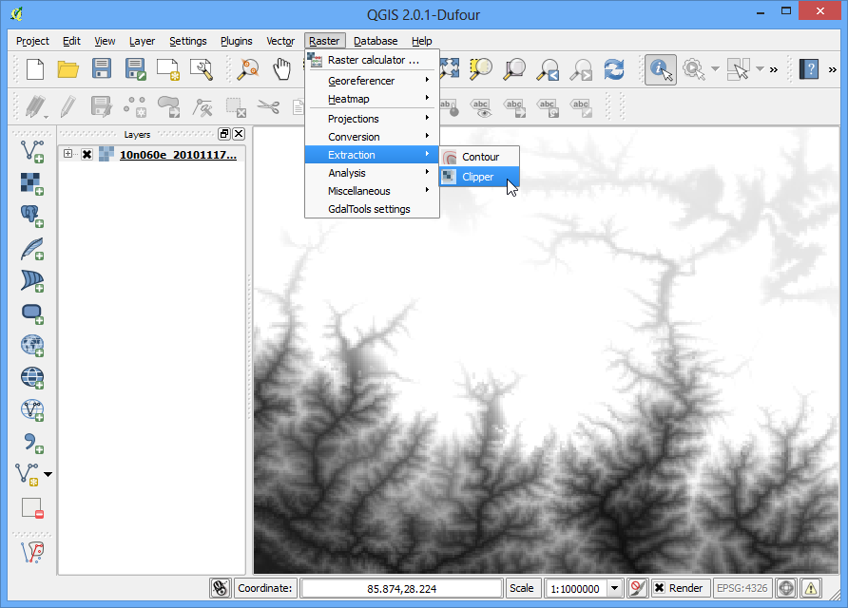Click the Refresh map icon
Viewport: 848px width, 608px height.
click(614, 69)
